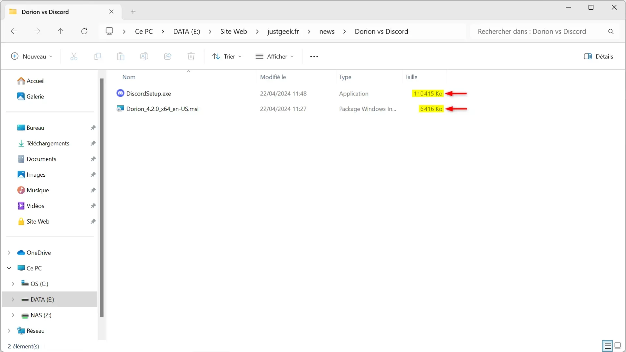
Task: Expand the OS (C:) drive node
Action: 13,284
